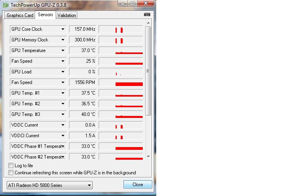Open the ATI Radeon HD 5800 Series selector

(50, 185)
